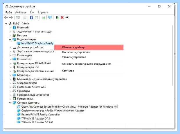Select Cisco AnyConnect Secure Mobility adapter
Image resolution: width=180 pixels, height=134 pixels.
(70, 107)
